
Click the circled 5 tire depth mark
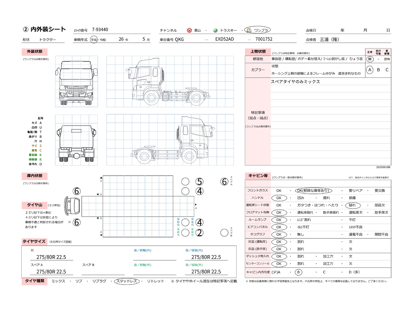(200, 182)
